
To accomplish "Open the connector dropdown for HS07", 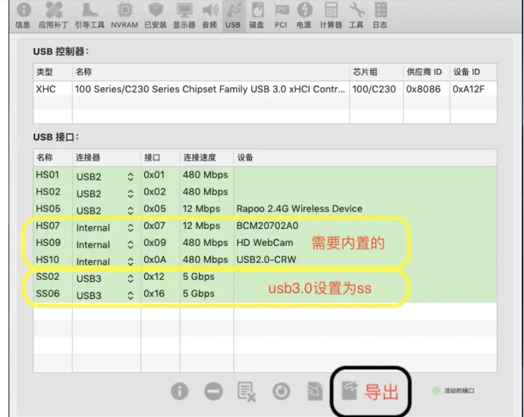I will [130, 228].
